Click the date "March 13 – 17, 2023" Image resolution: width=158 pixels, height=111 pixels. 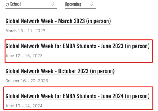(x=25, y=31)
